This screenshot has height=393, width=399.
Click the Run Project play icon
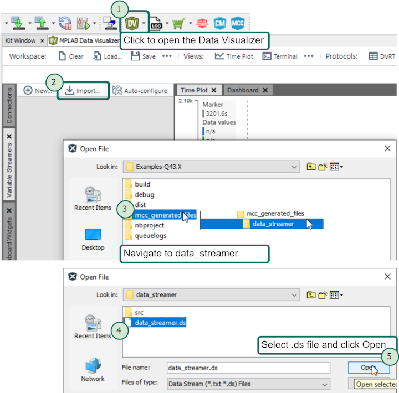[84, 23]
